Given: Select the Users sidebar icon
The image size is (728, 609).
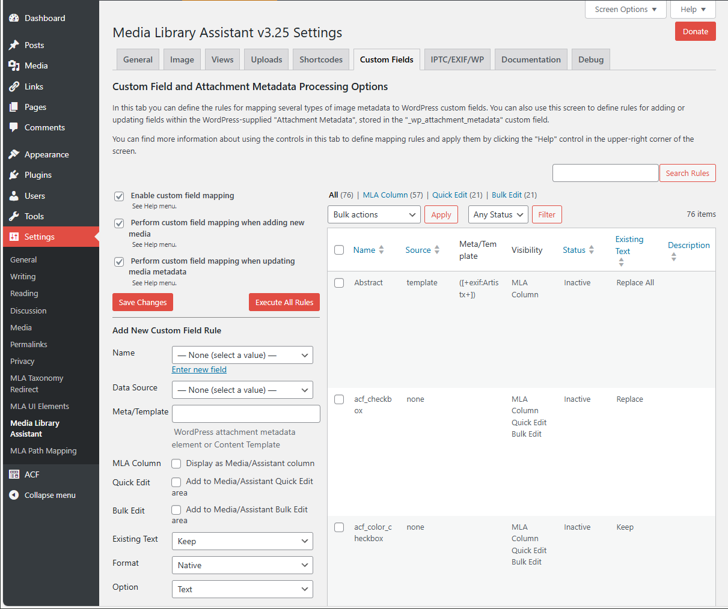Looking at the screenshot, I should (14, 195).
